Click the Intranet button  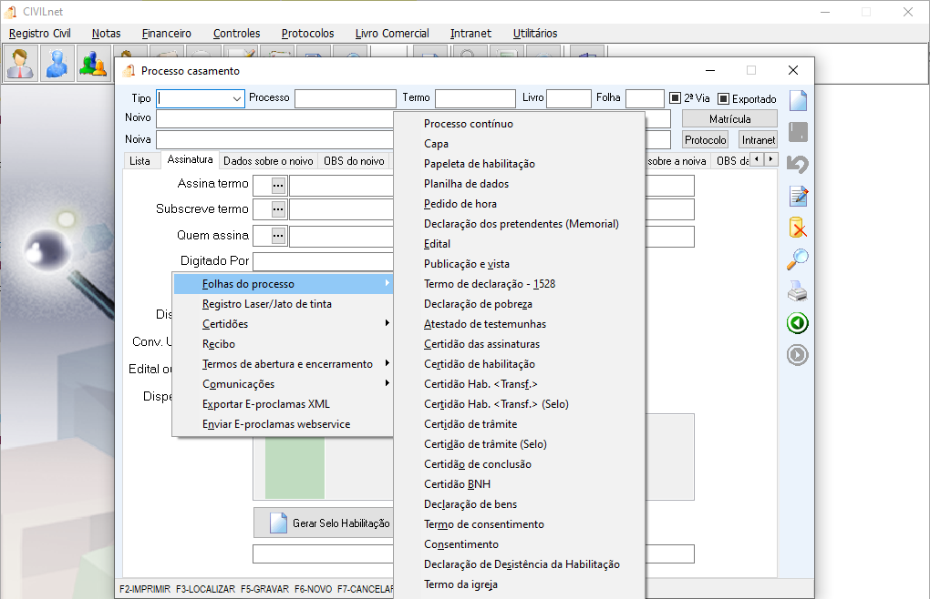point(758,140)
